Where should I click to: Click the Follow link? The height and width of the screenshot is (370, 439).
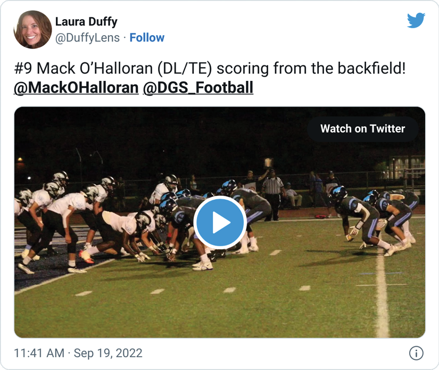click(147, 37)
